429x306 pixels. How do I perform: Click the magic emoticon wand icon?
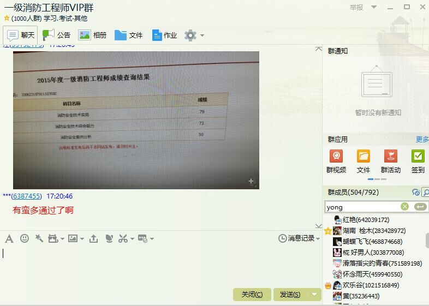39,238
